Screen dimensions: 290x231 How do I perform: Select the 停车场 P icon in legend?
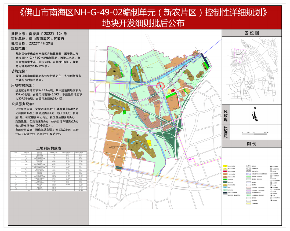[x=271, y=185]
